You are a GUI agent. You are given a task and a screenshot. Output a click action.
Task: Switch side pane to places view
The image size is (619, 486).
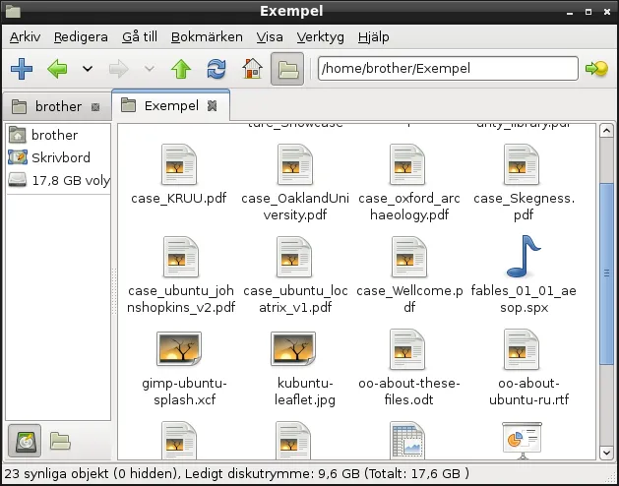tap(25, 441)
